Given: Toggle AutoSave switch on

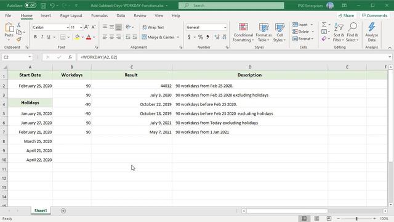Looking at the screenshot, I should (30, 6).
